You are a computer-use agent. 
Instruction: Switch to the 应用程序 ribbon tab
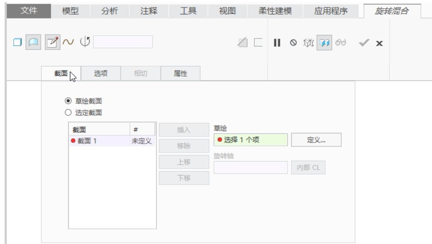pyautogui.click(x=331, y=11)
